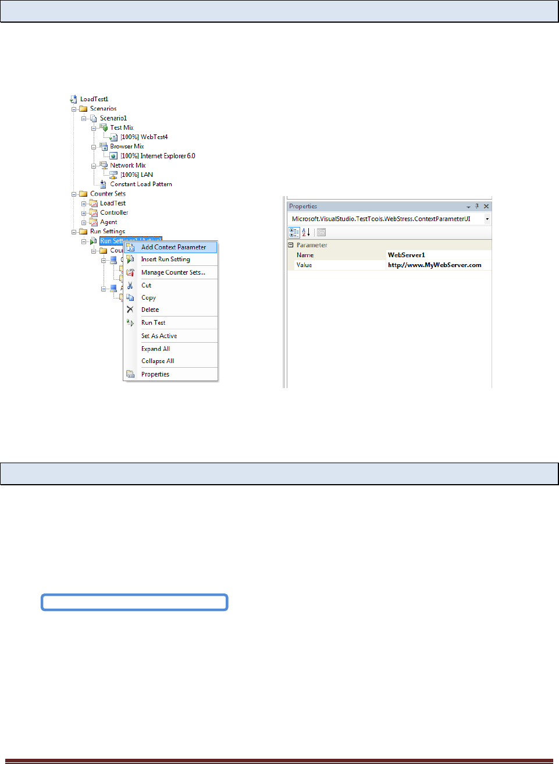Click the active Run Settings1 play icon
Image resolution: width=559 pixels, height=764 pixels.
pyautogui.click(x=93, y=241)
